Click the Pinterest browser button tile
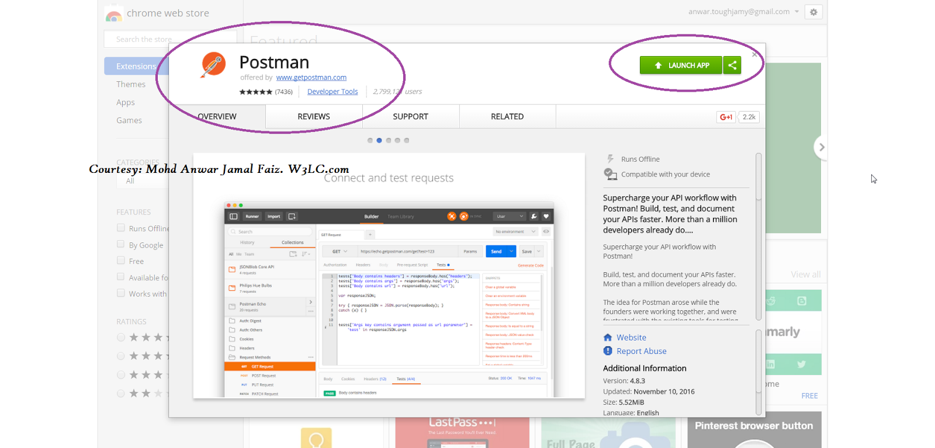 pos(754,430)
